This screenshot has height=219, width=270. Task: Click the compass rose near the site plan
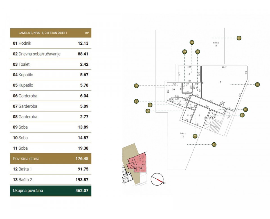(157, 179)
